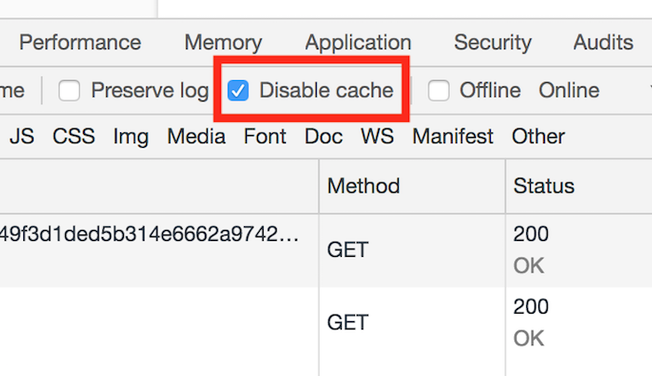Uncheck the Disable cache checkbox

coord(239,91)
